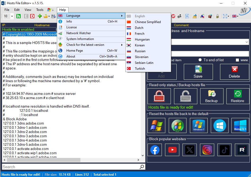251x177 pixels.
Task: Click the green plus add icon in toolbar
Action: pos(40,16)
